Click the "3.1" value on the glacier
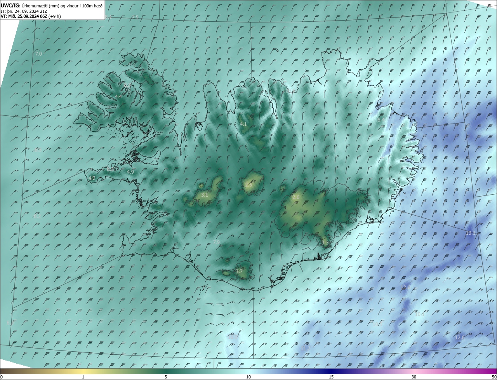 click(x=205, y=195)
